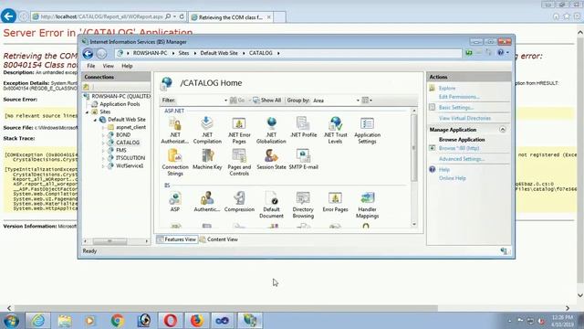Launch Firefox from the taskbar

[x=197, y=321]
